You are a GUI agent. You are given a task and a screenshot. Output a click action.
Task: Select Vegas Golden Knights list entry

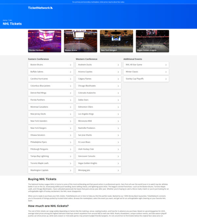[x=98, y=163]
